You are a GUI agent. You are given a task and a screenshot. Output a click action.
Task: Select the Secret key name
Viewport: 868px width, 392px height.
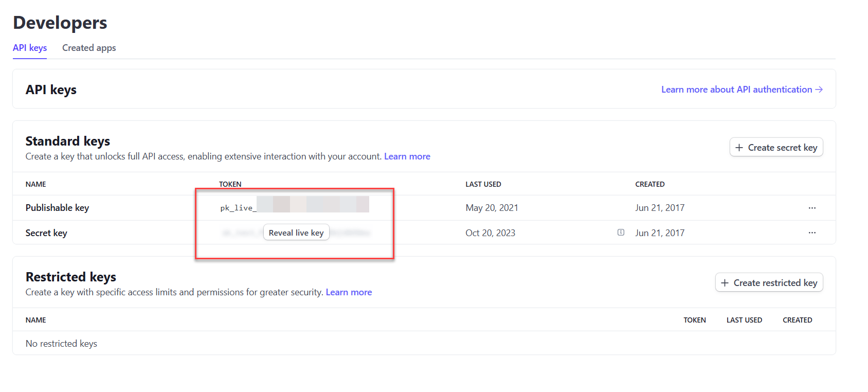[x=46, y=233]
